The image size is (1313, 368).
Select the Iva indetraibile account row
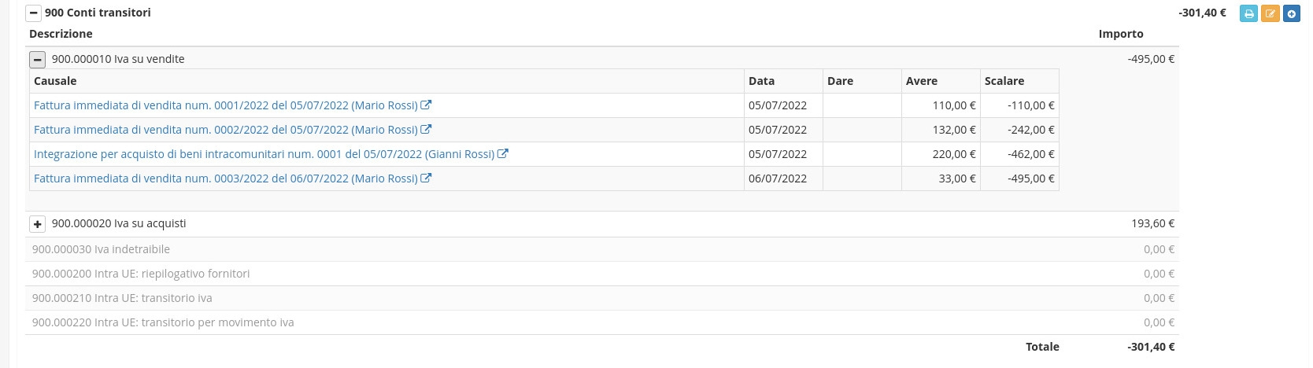pos(101,249)
